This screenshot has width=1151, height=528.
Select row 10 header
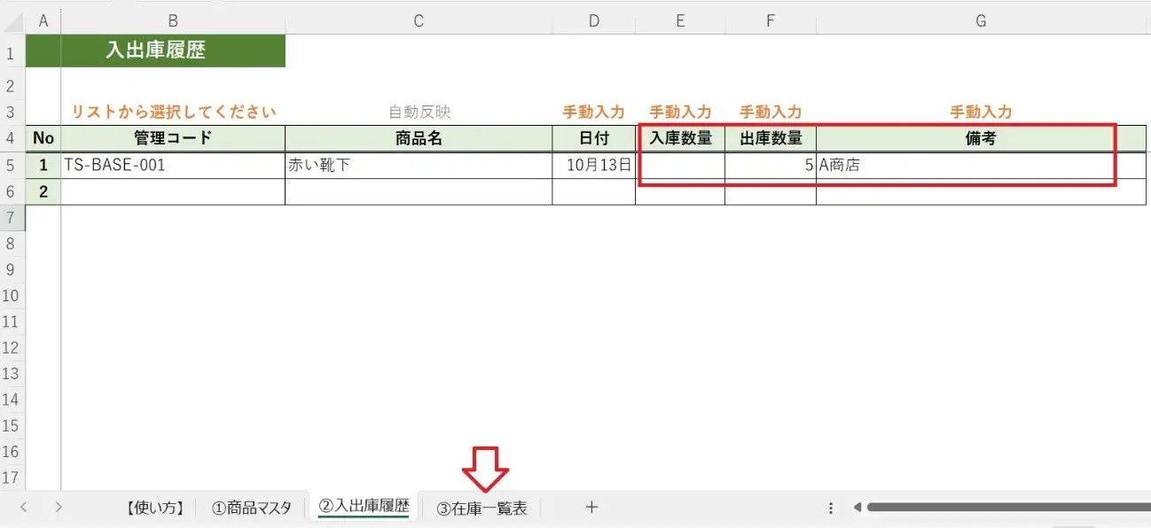[12, 295]
